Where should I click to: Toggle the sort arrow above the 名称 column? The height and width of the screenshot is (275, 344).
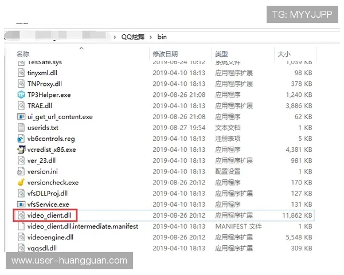(81, 48)
